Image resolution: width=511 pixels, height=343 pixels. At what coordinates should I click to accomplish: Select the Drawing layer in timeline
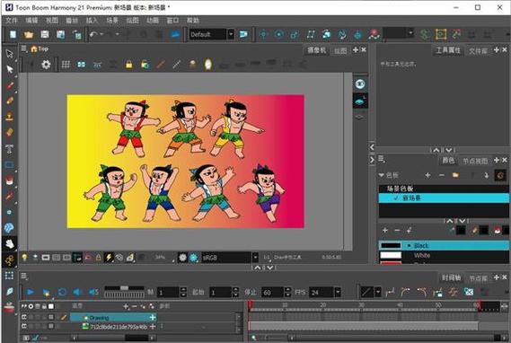tap(113, 317)
